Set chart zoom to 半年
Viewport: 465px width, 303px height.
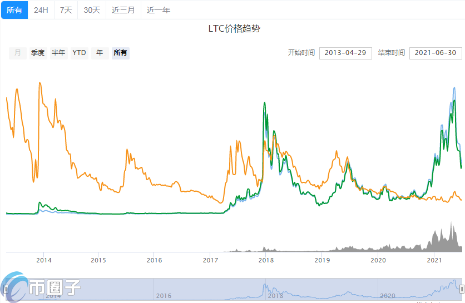click(58, 53)
